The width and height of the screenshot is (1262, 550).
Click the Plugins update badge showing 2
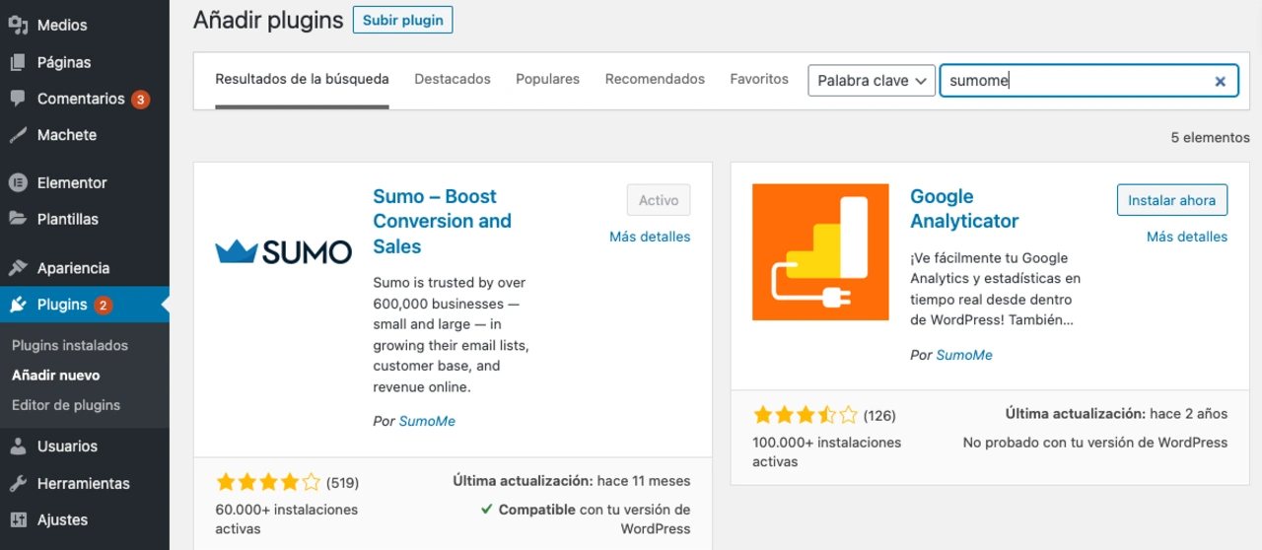pyautogui.click(x=104, y=305)
